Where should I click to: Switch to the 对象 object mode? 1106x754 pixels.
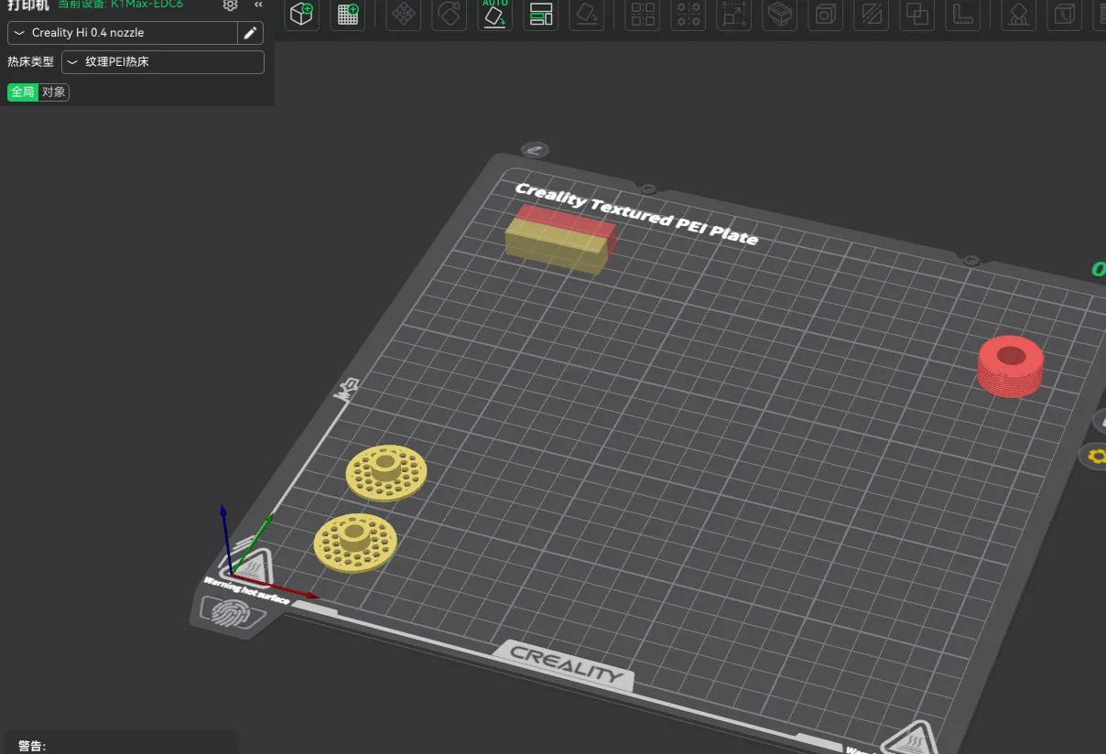(54, 92)
